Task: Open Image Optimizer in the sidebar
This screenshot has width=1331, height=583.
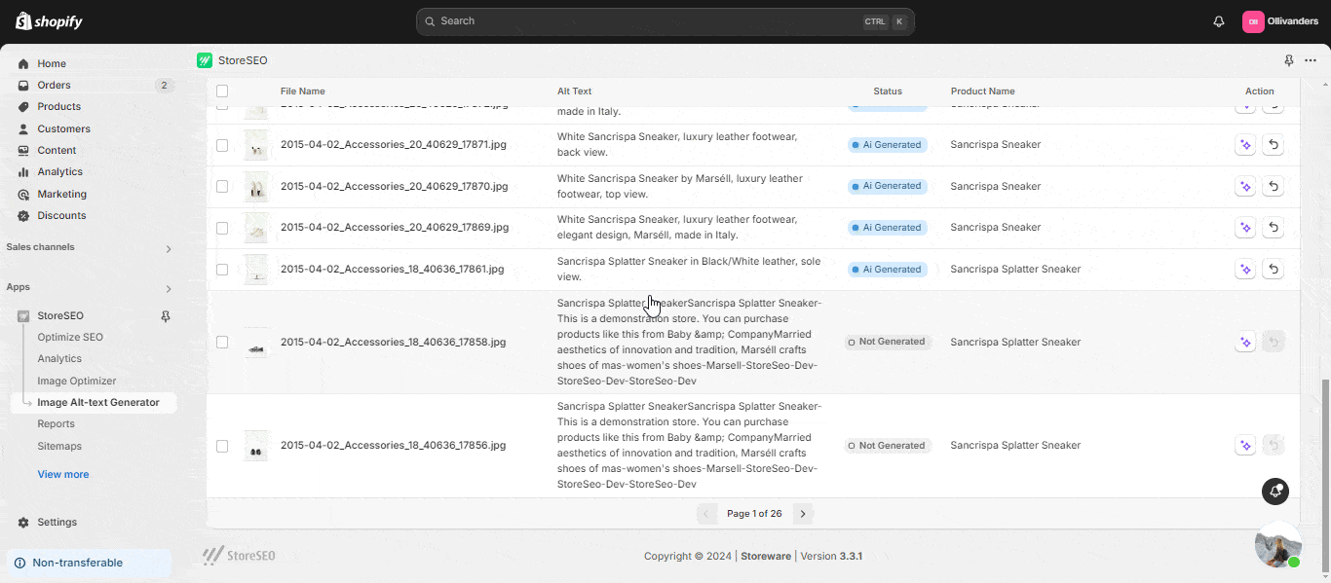Action: click(77, 381)
